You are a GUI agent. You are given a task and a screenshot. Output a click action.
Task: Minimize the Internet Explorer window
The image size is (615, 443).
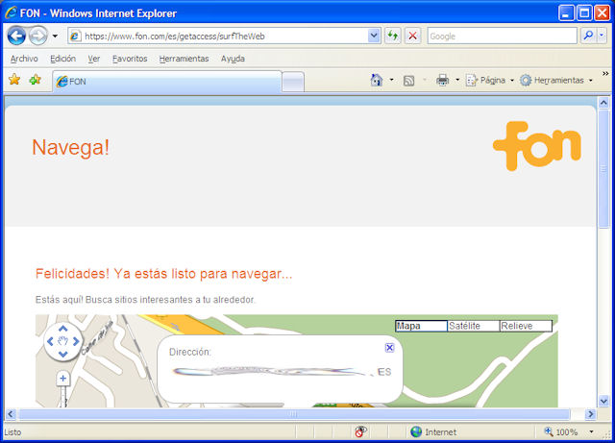pyautogui.click(x=566, y=12)
